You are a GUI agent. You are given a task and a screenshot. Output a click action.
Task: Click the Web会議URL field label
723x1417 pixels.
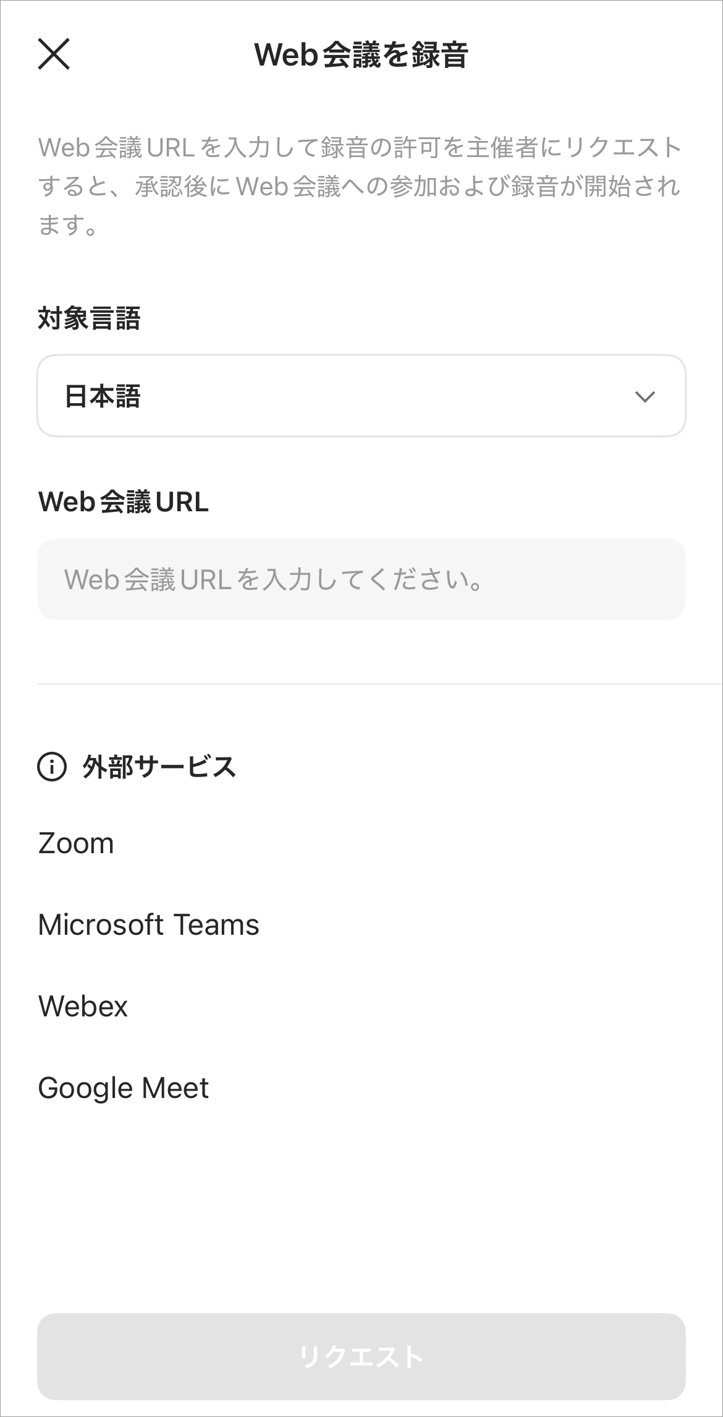[x=123, y=501]
